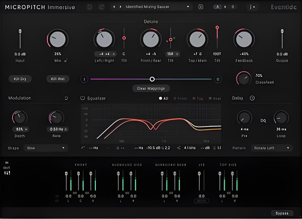Image resolution: width=302 pixels, height=219 pixels.
Task: Click the Modulation Depth knob
Action: point(20,117)
